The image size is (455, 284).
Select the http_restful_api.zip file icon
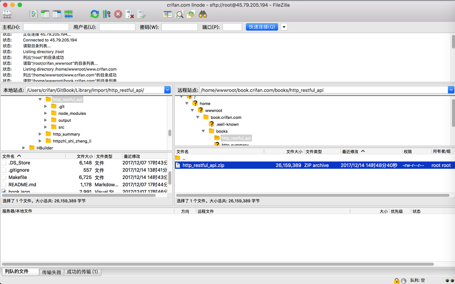[x=178, y=165]
